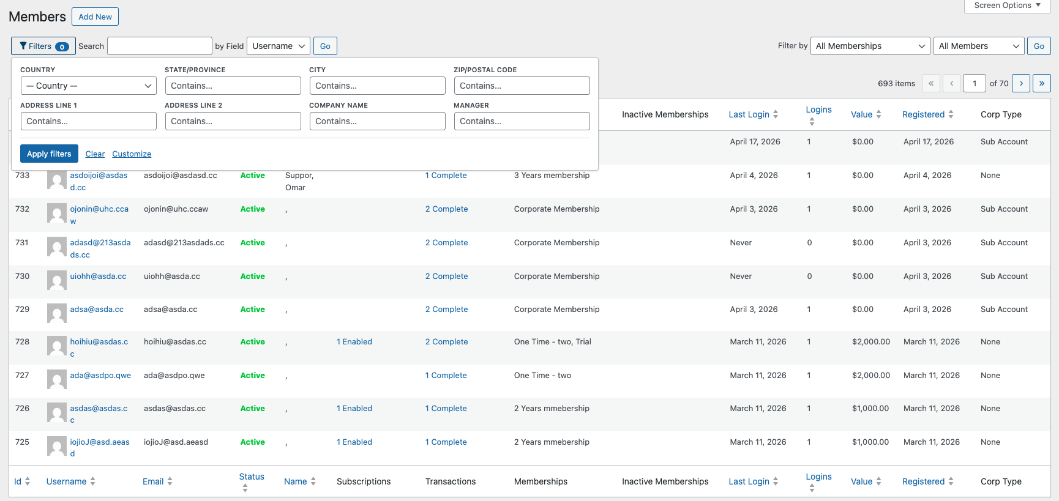
Task: Sort by Logins in top header
Action: 818,114
